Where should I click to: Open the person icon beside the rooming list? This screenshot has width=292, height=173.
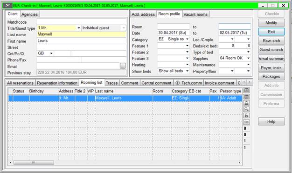tap(246, 103)
